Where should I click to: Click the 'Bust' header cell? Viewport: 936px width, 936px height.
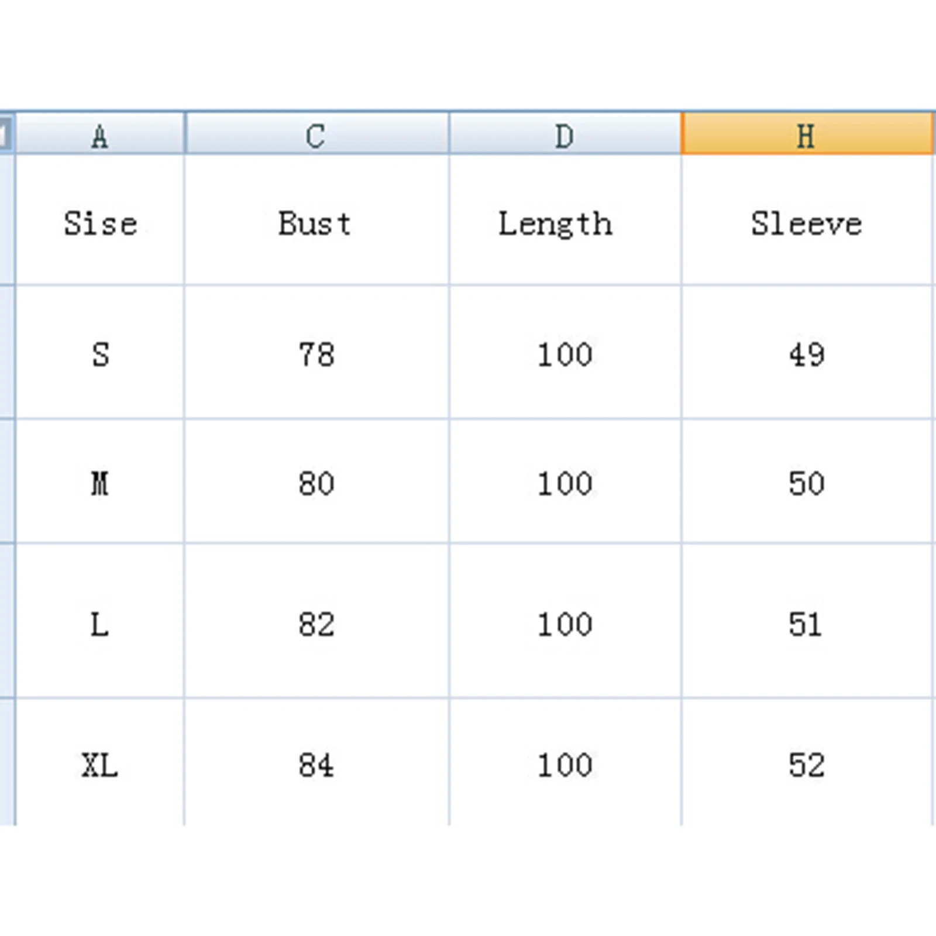(x=316, y=223)
